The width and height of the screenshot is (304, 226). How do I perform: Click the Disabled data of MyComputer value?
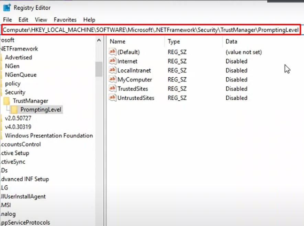(x=236, y=80)
